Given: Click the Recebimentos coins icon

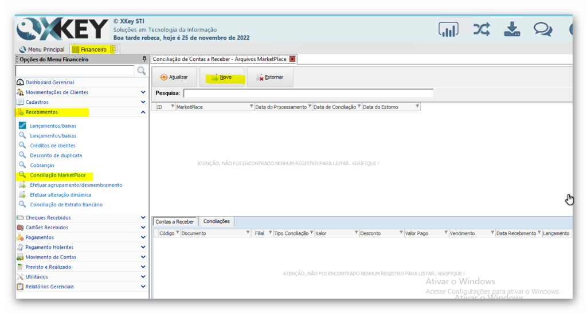Looking at the screenshot, I should click(x=20, y=112).
